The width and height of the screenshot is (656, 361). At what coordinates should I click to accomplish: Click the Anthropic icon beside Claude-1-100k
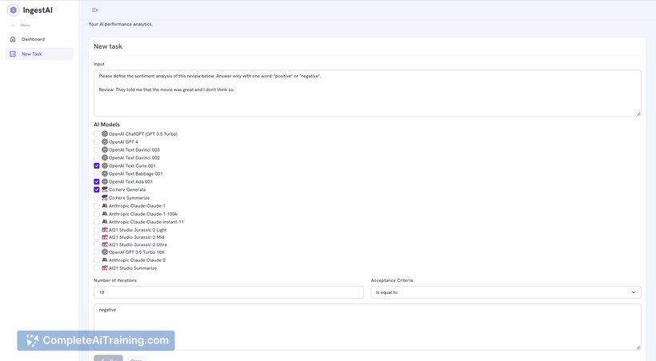coord(105,213)
